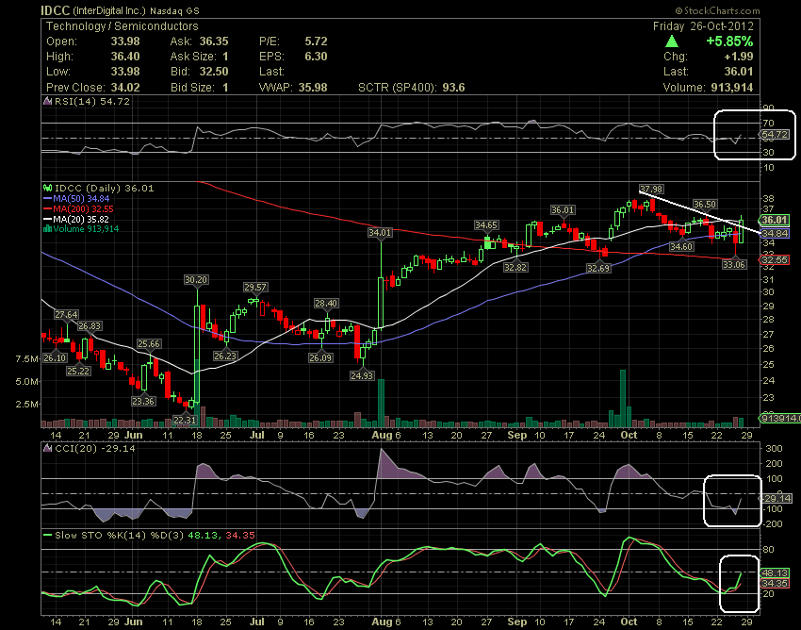Viewport: 801px width, 630px height.
Task: Click the RSI(14) panel indicator icon
Action: tap(48, 101)
